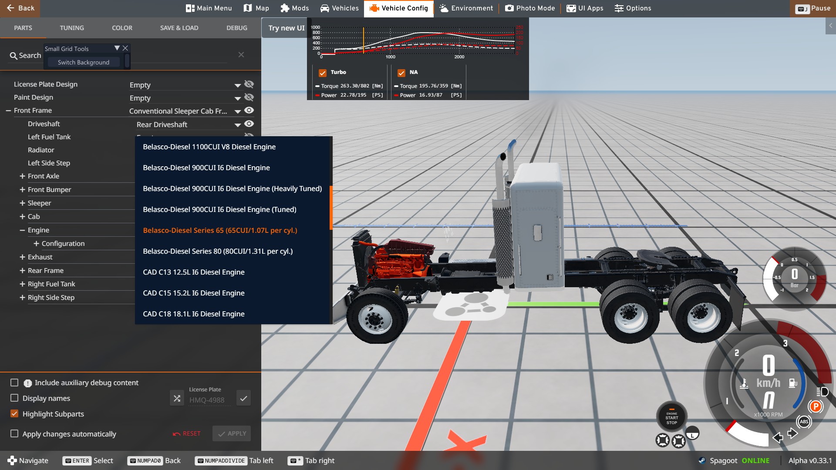Click the Pause button
The width and height of the screenshot is (836, 470).
812,8
